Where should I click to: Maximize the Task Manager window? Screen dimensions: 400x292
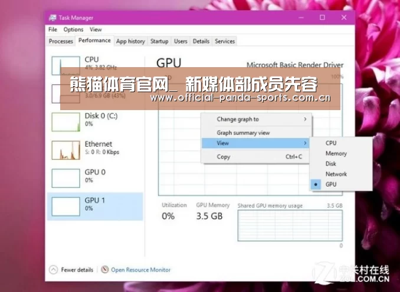tap(323, 17)
